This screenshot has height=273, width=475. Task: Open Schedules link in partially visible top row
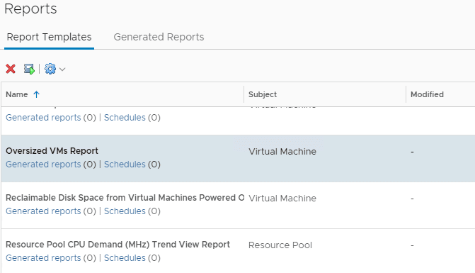(x=125, y=118)
